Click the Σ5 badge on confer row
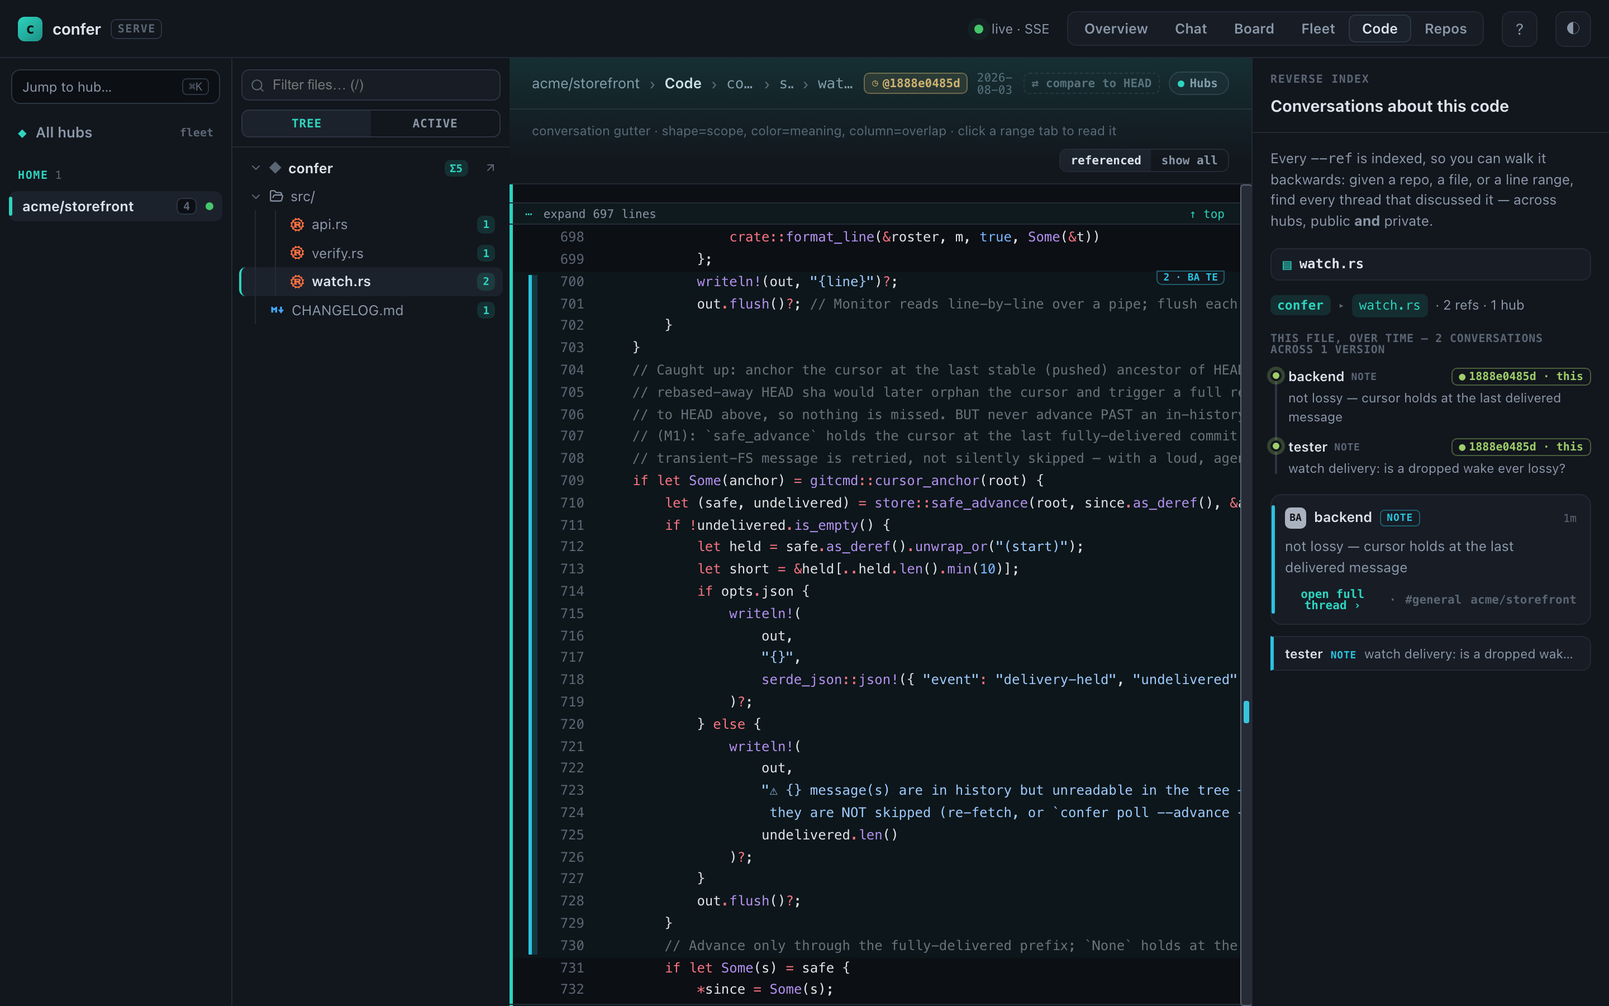Screen dimensions: 1609x1006 click(x=456, y=168)
